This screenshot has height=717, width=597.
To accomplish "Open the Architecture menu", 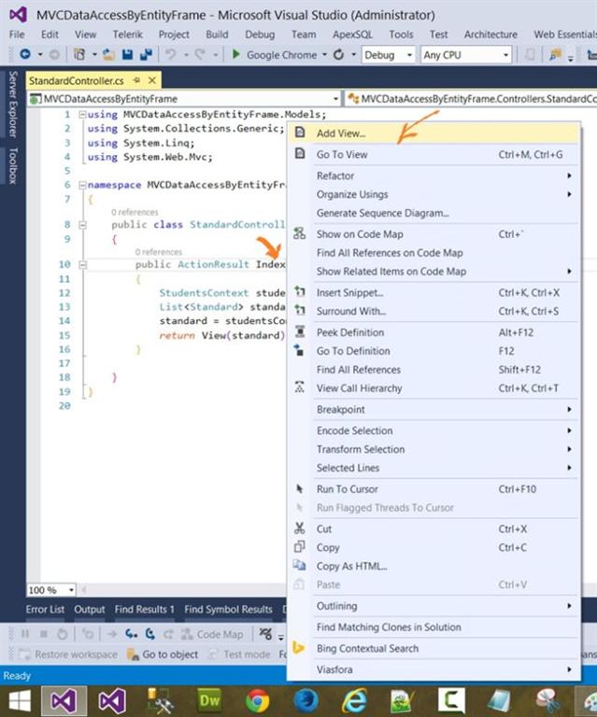I will (490, 35).
